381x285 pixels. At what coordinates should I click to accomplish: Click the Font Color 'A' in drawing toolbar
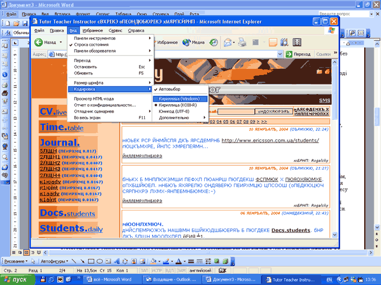click(x=178, y=261)
